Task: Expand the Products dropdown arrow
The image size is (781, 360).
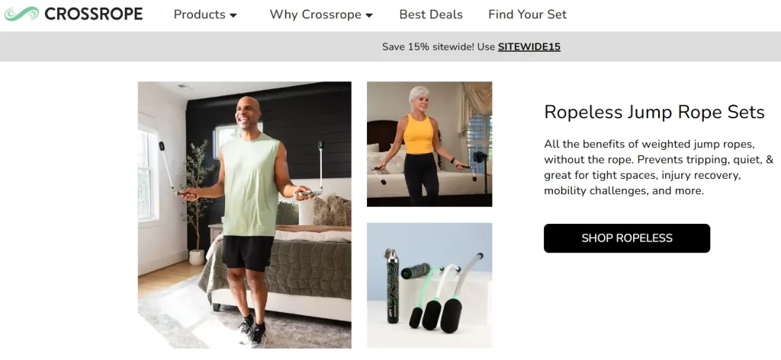Action: 233,15
